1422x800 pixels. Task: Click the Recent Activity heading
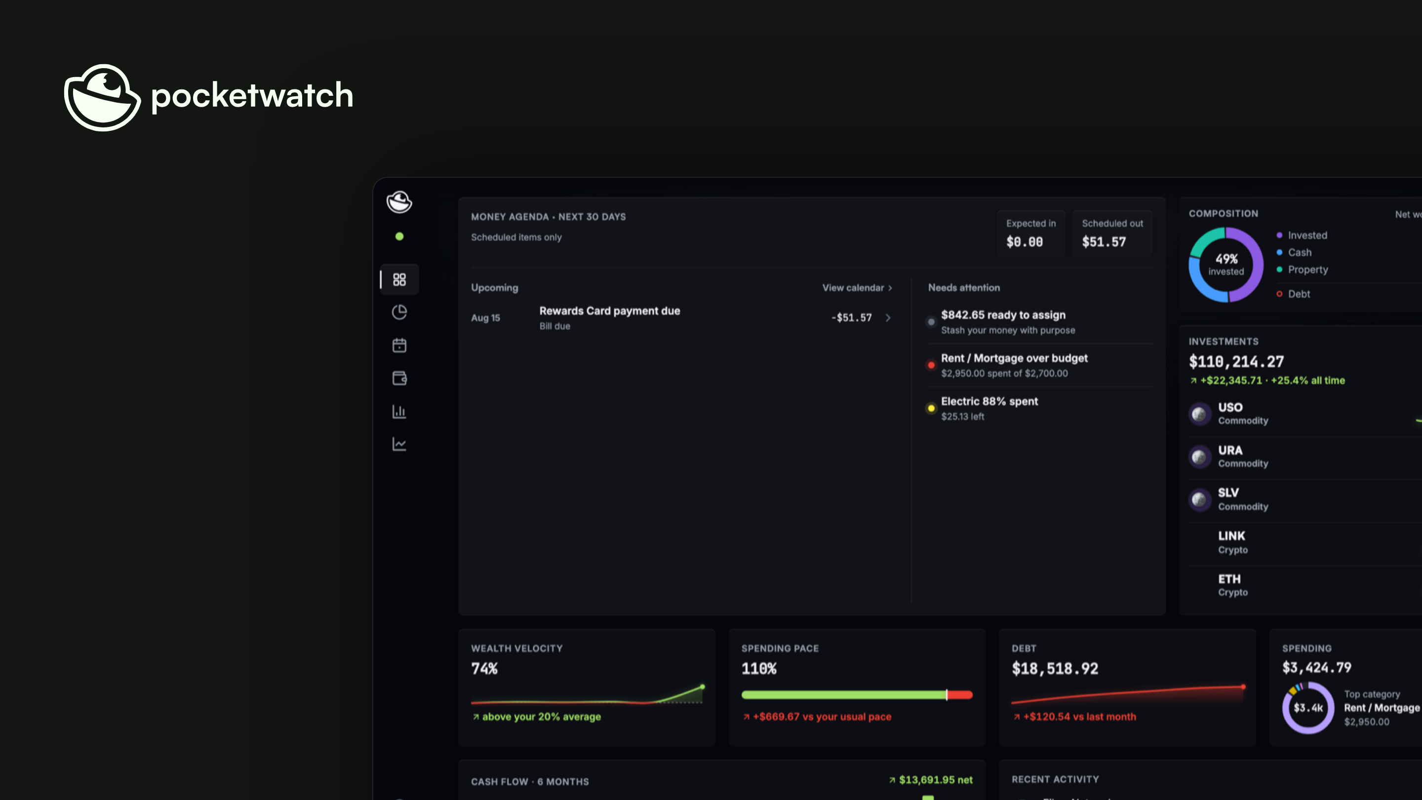[x=1055, y=780]
